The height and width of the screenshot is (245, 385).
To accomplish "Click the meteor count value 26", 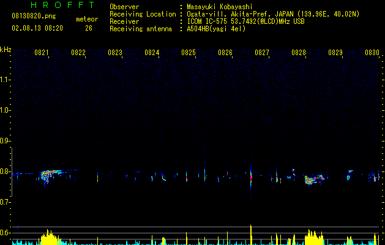I will 89,28.
